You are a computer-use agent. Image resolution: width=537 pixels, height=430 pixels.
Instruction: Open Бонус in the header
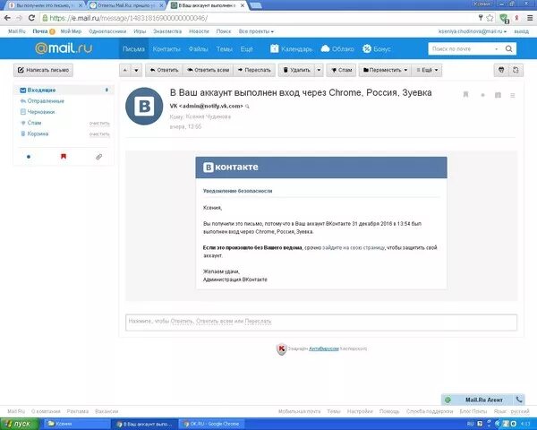(377, 49)
